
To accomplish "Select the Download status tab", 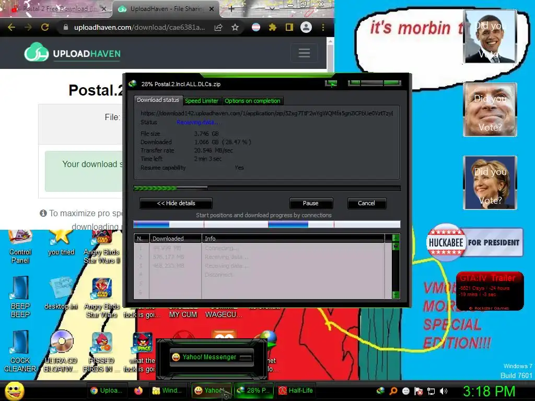I will click(158, 100).
